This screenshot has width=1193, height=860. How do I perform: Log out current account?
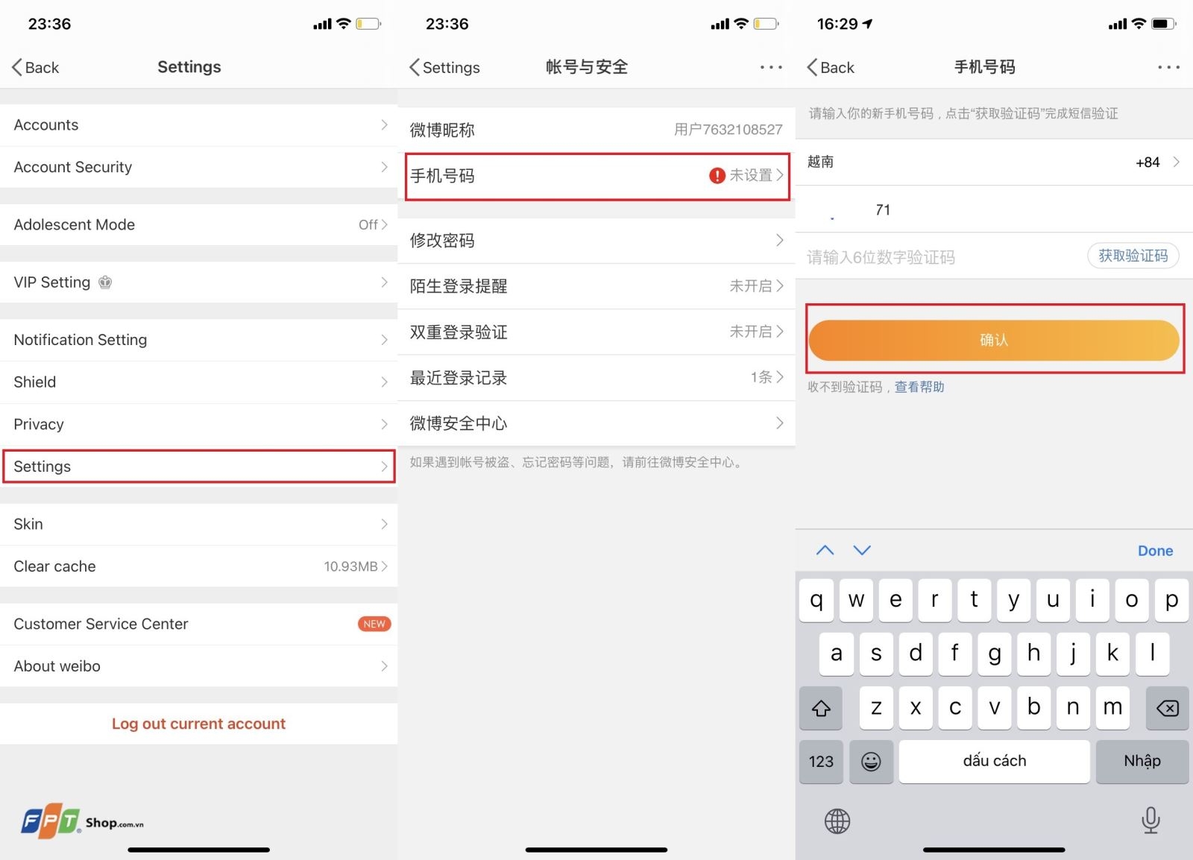point(198,724)
